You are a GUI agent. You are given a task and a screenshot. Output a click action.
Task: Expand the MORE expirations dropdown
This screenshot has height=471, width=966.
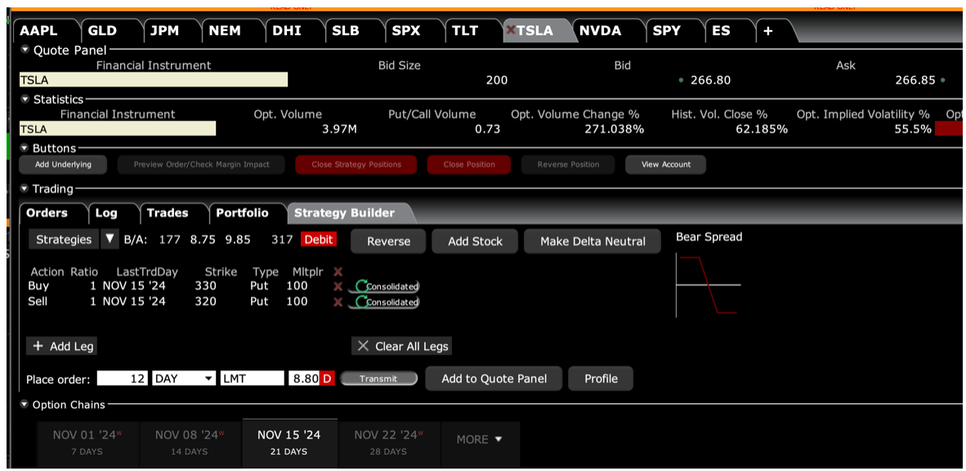pos(479,439)
